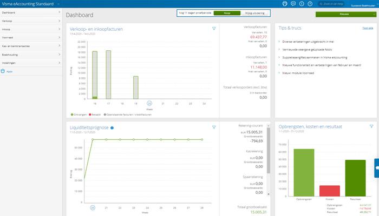Click the Verkoopfacturen vervallen amount 69.437,77

pos(258,37)
